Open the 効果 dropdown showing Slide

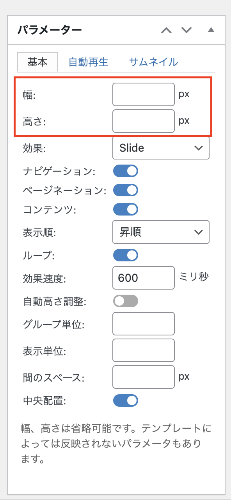pos(161,148)
